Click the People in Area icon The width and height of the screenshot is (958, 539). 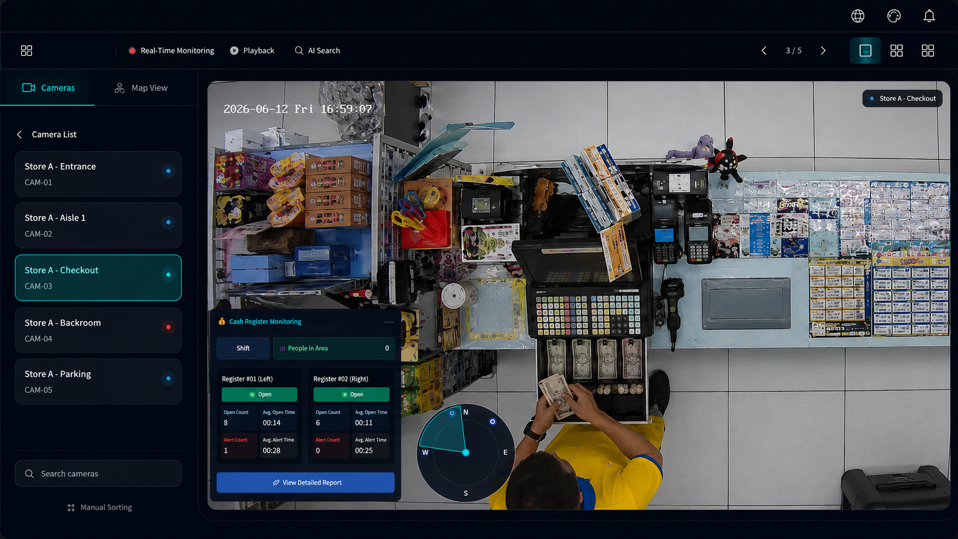pos(282,348)
